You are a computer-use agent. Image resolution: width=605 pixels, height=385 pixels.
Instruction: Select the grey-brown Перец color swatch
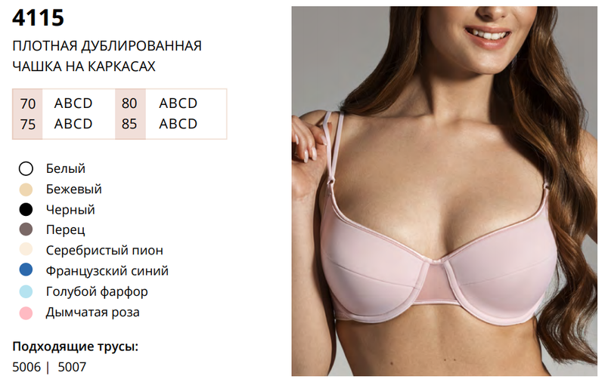coord(26,229)
